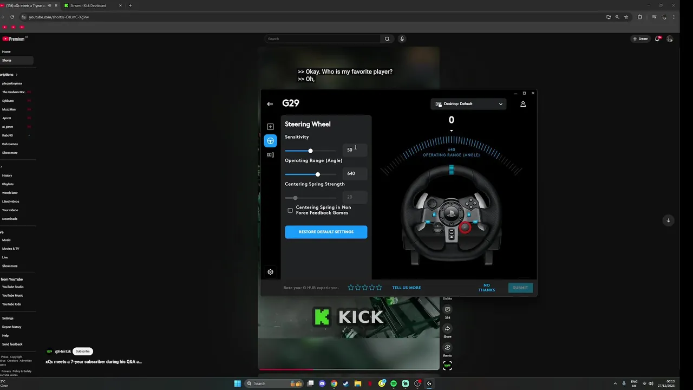The image size is (693, 390).
Task: Reload the YouTube page
Action: 12,17
